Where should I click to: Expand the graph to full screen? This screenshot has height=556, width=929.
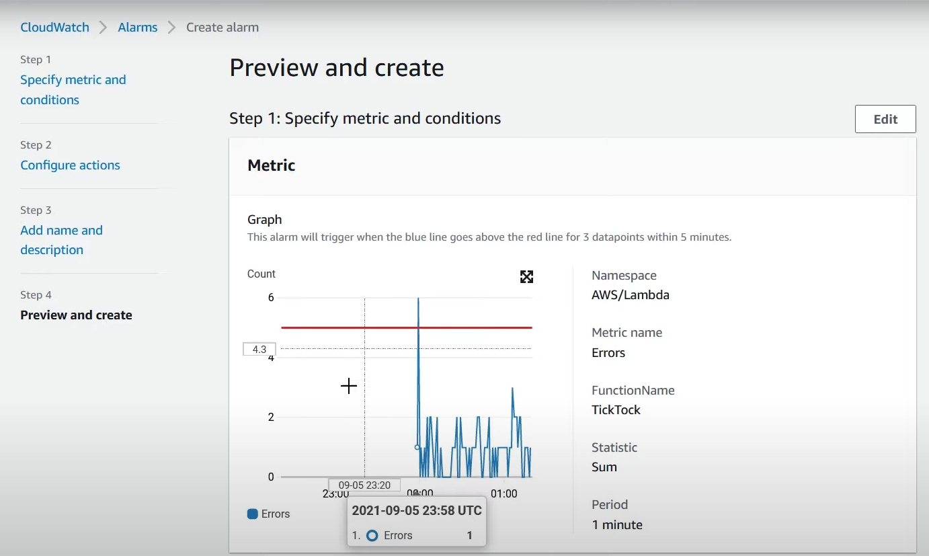point(526,276)
